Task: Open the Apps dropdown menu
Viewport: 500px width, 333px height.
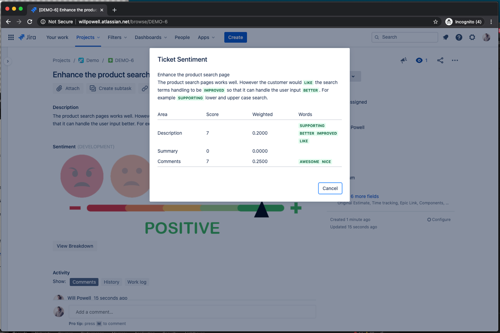Action: [206, 37]
